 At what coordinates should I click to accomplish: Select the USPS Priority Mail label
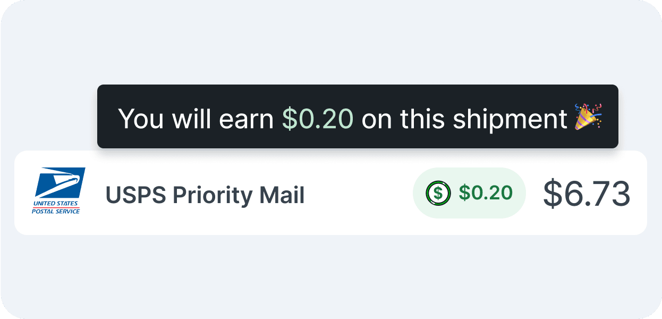pos(205,195)
